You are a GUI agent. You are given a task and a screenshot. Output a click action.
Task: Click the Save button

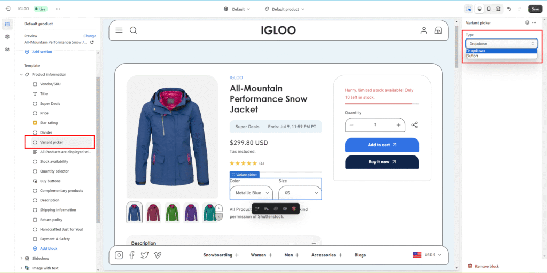tap(535, 9)
